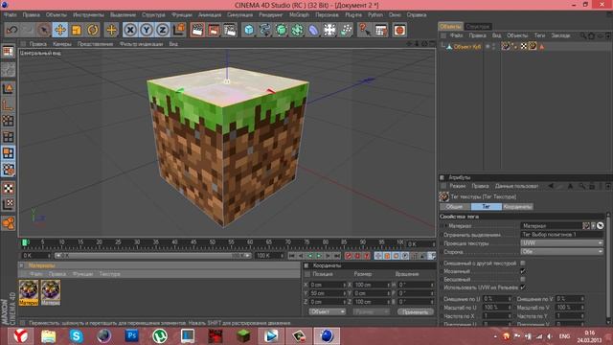The width and height of the screenshot is (613, 345).
Task: Click the Материал link field
Action: 552,226
